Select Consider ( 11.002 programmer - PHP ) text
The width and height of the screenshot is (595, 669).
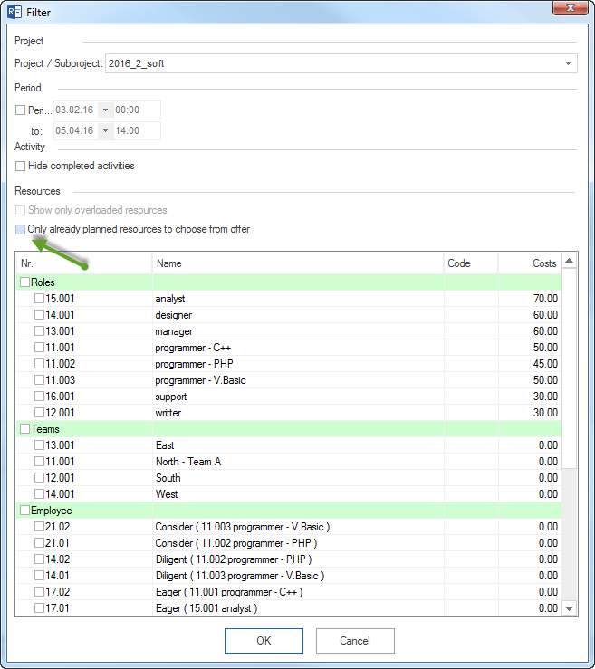[x=236, y=542]
